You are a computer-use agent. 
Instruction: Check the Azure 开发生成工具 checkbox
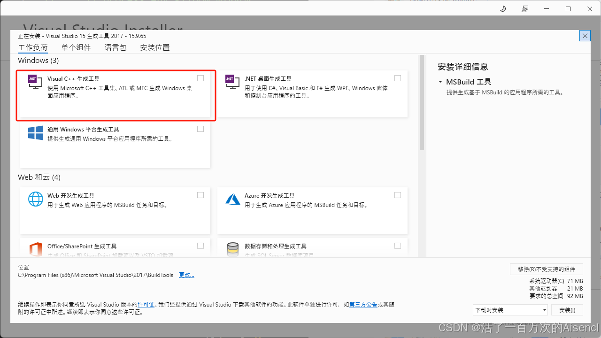398,195
